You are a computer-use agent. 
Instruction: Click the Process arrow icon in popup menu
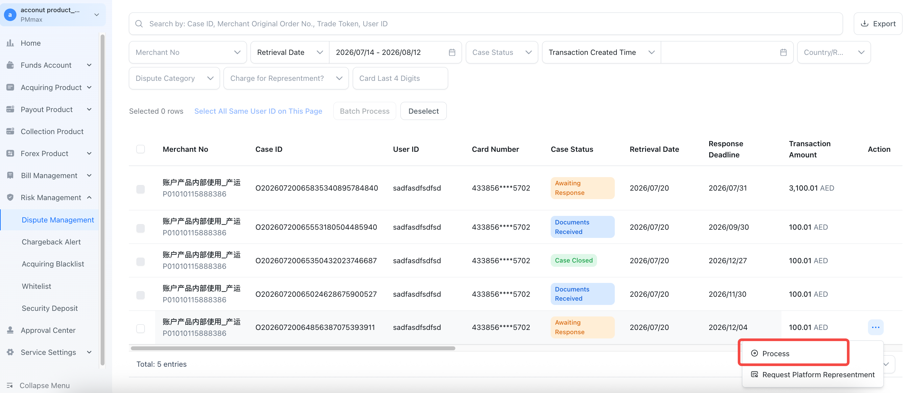point(755,353)
